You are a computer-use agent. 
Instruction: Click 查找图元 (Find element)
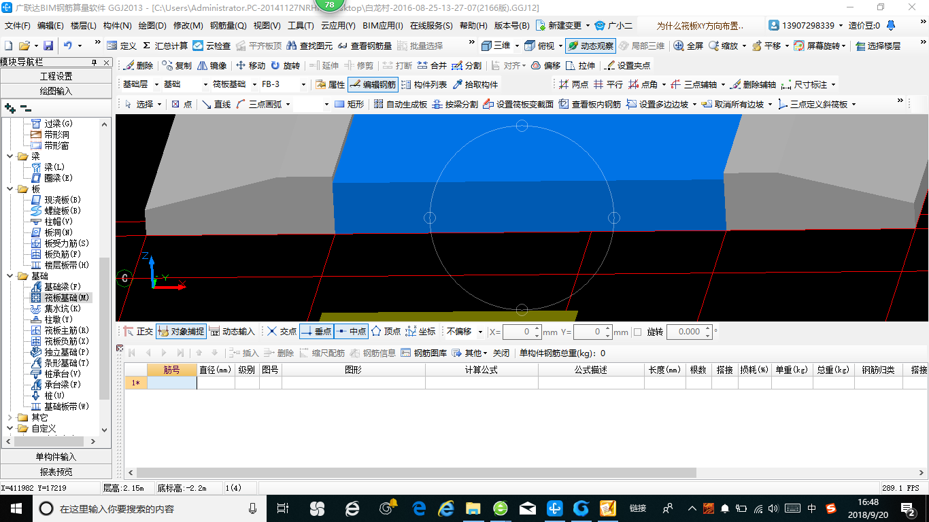[x=309, y=46]
